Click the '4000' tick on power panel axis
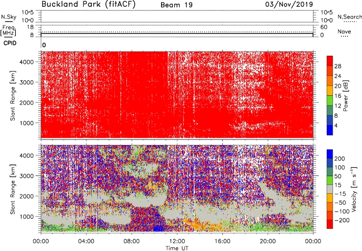Screen dimensions: 362x251 click(26, 62)
